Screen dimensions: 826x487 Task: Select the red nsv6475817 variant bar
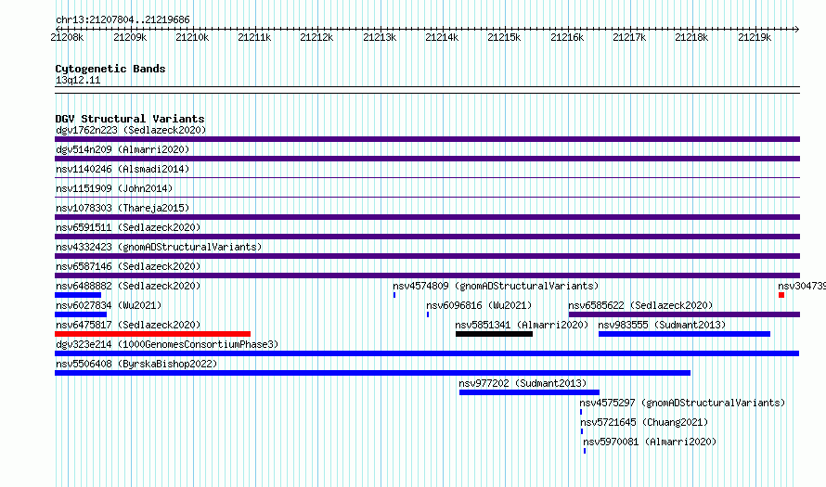tap(153, 334)
